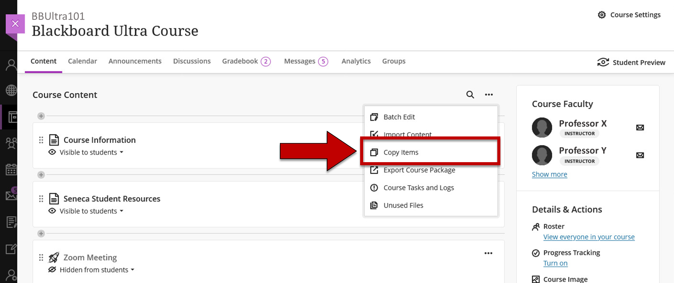This screenshot has width=674, height=283.
Task: Open the Zoom Meeting item
Action: tap(90, 257)
